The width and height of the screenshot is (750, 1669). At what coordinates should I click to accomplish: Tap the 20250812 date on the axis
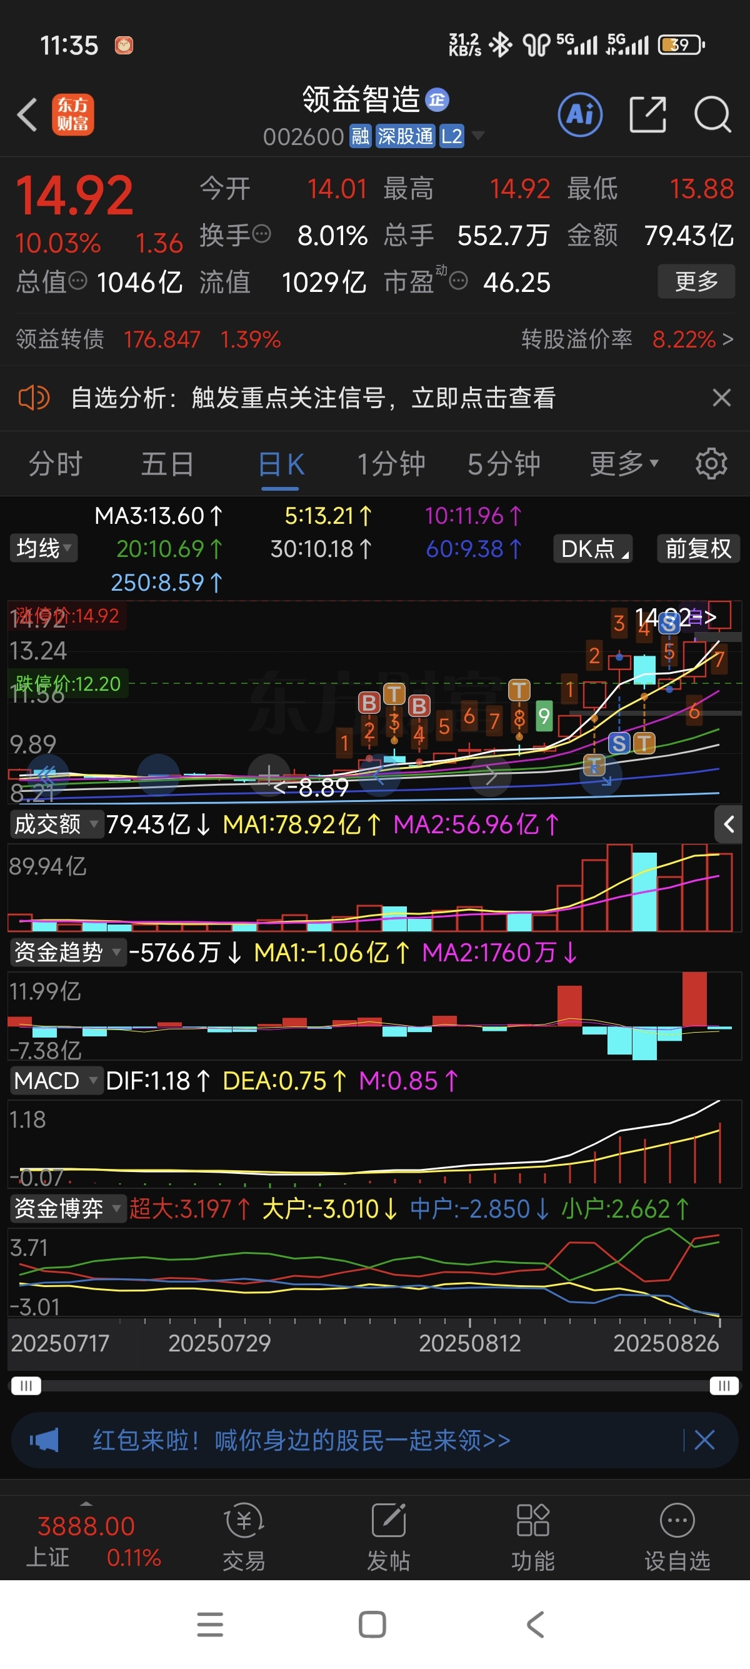(x=469, y=1343)
